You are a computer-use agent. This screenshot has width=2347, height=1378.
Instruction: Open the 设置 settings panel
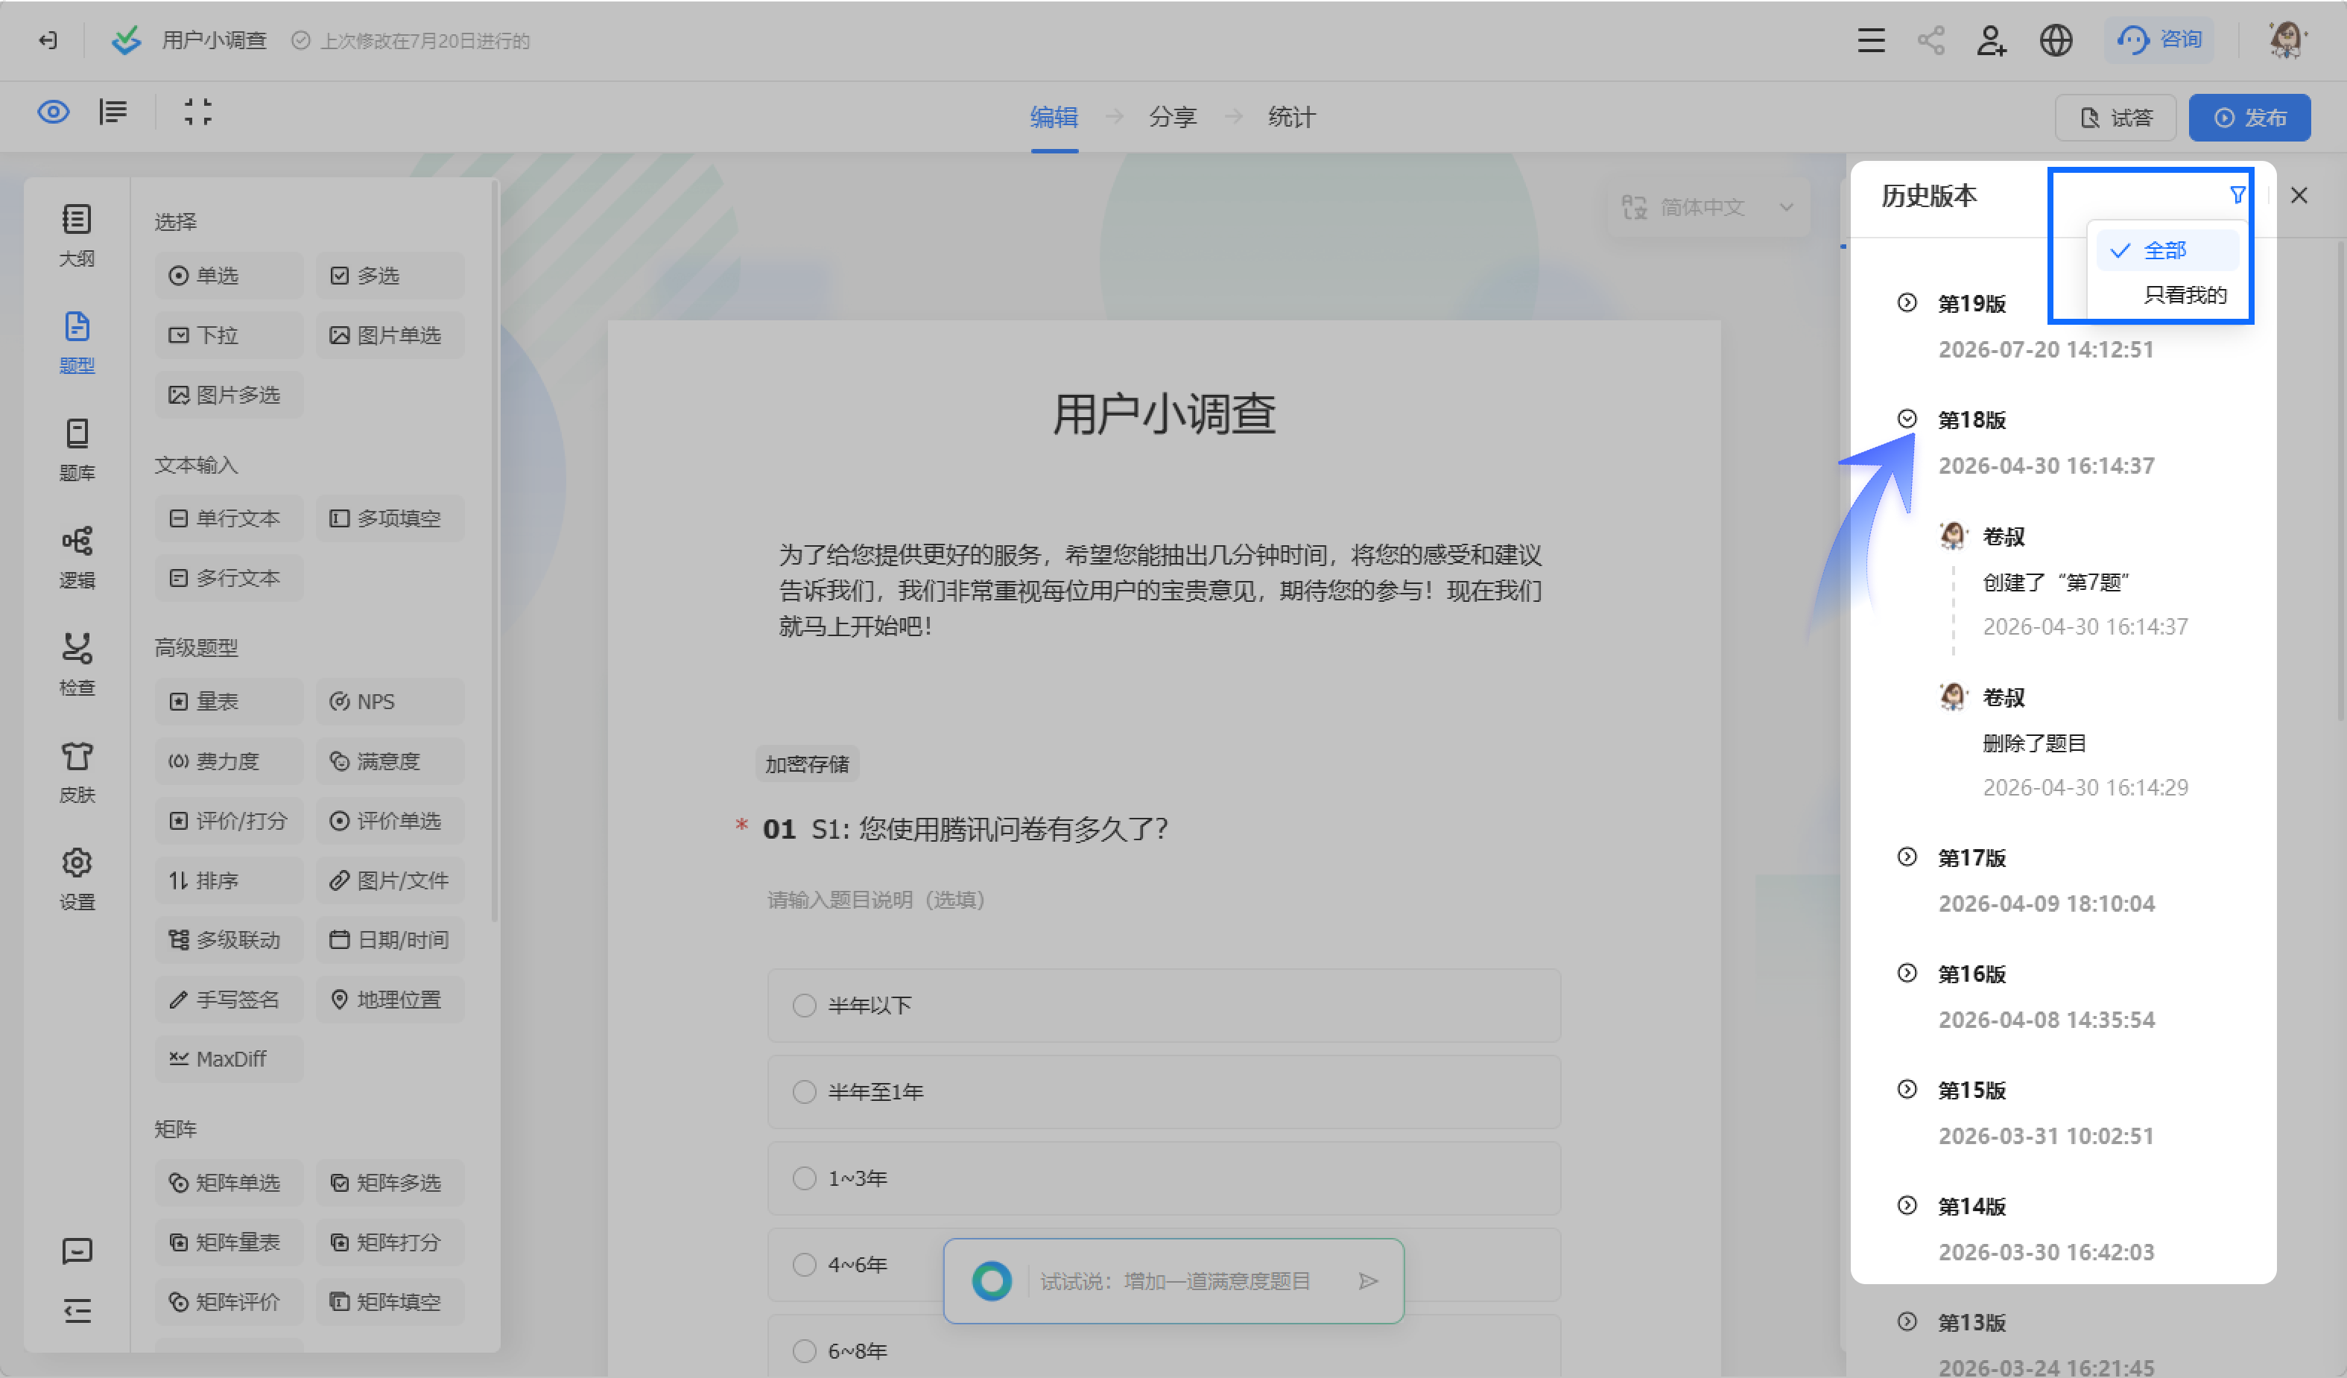coord(76,878)
